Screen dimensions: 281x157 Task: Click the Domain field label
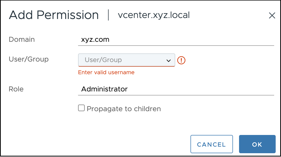[22, 40]
